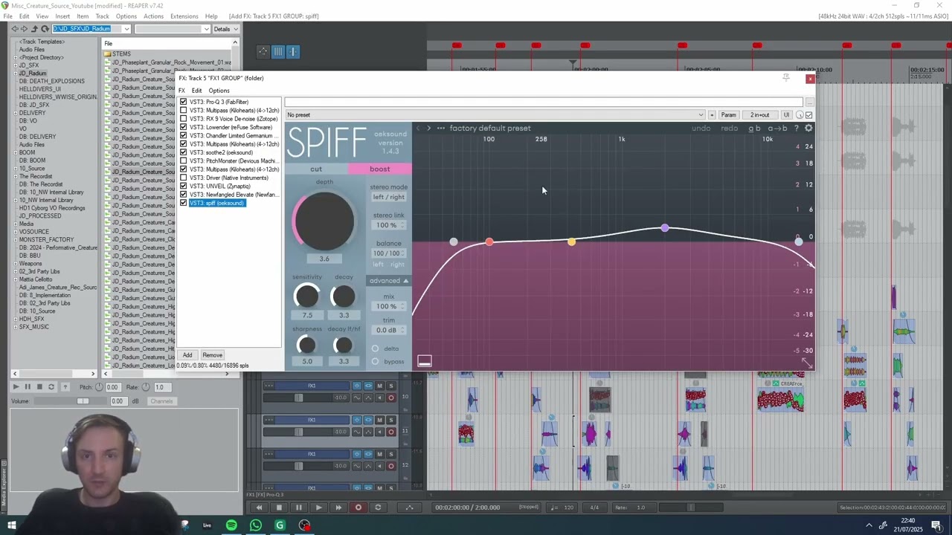The height and width of the screenshot is (535, 952).
Task: Click main transport play button
Action: click(318, 508)
